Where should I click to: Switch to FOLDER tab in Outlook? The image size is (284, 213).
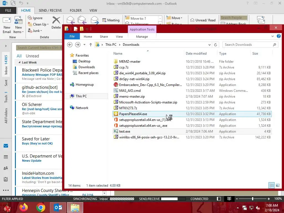[76, 10]
